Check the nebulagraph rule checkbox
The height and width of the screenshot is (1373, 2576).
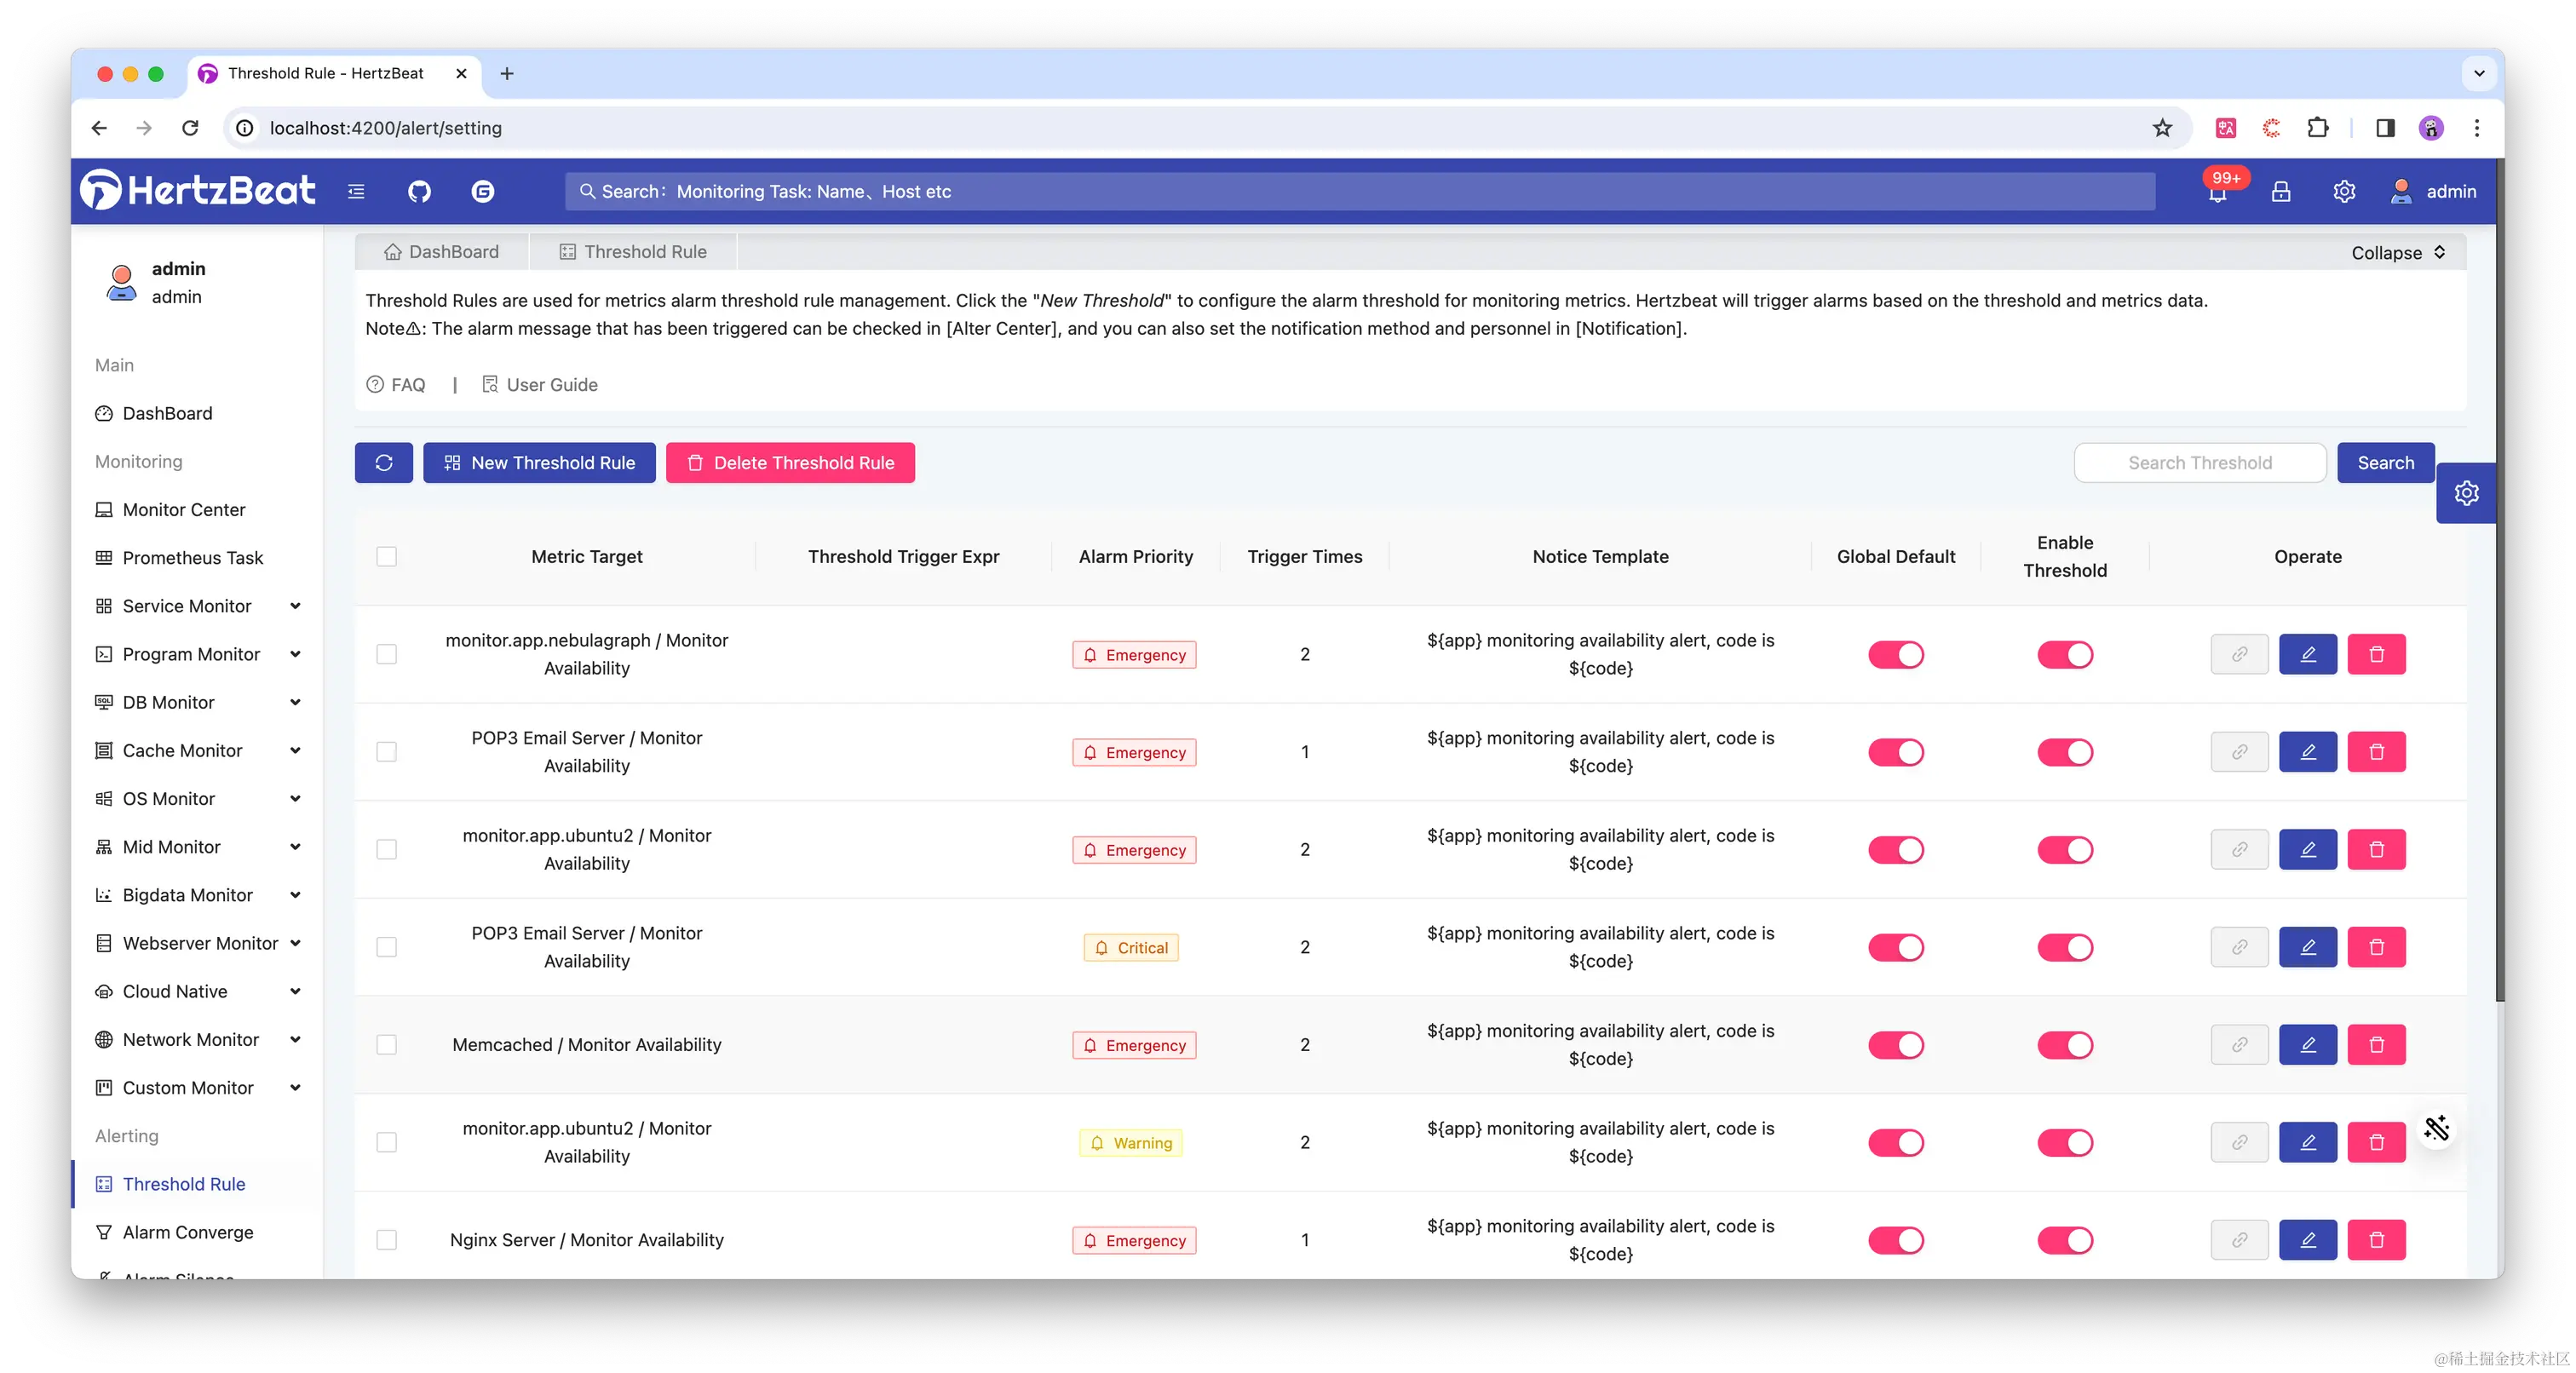click(x=387, y=654)
